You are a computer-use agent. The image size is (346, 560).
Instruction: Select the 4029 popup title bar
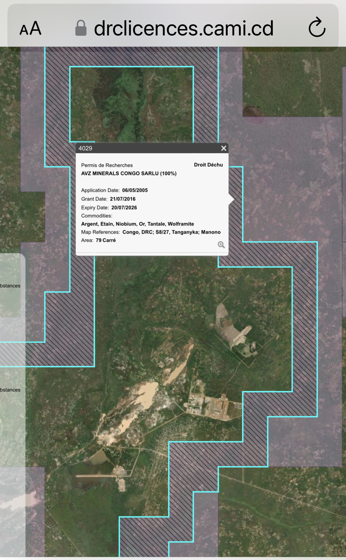(148, 148)
